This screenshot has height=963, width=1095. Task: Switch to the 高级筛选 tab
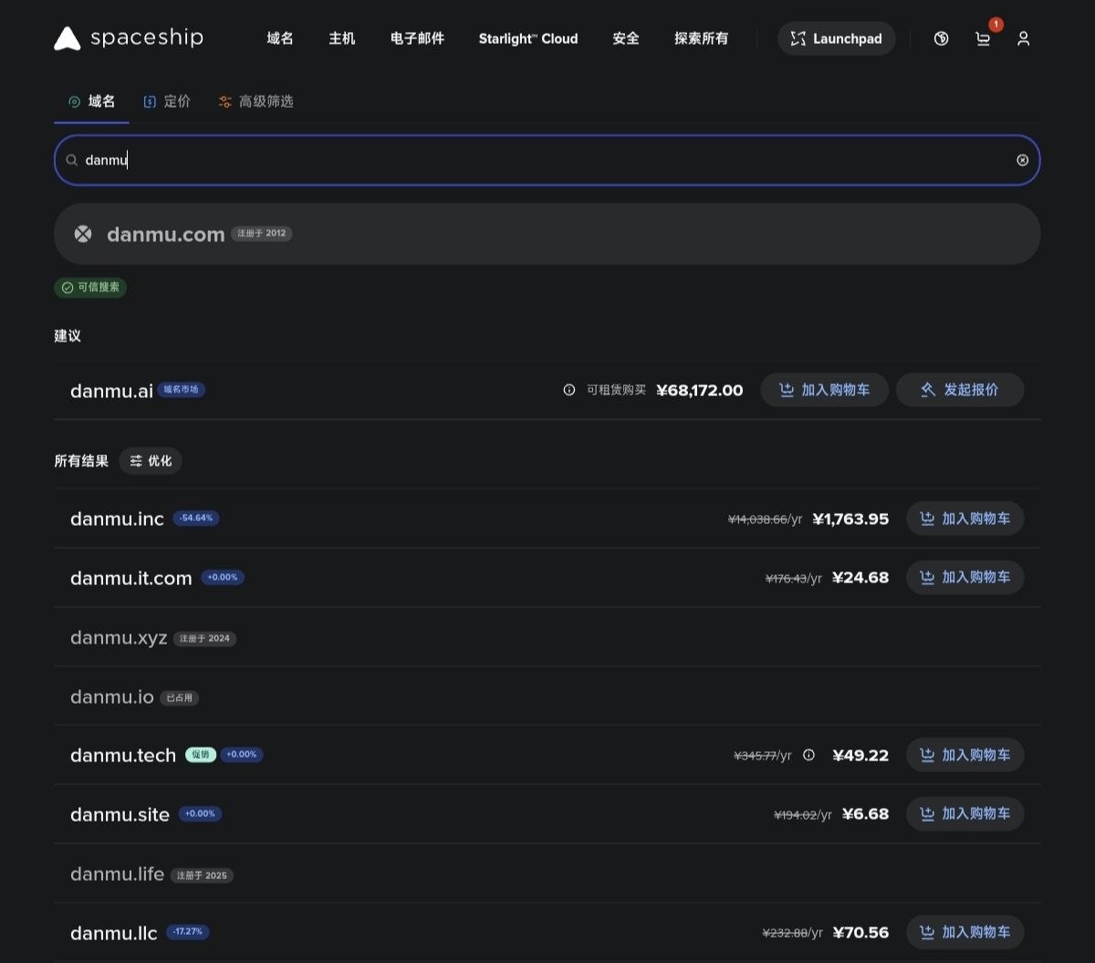[x=255, y=101]
